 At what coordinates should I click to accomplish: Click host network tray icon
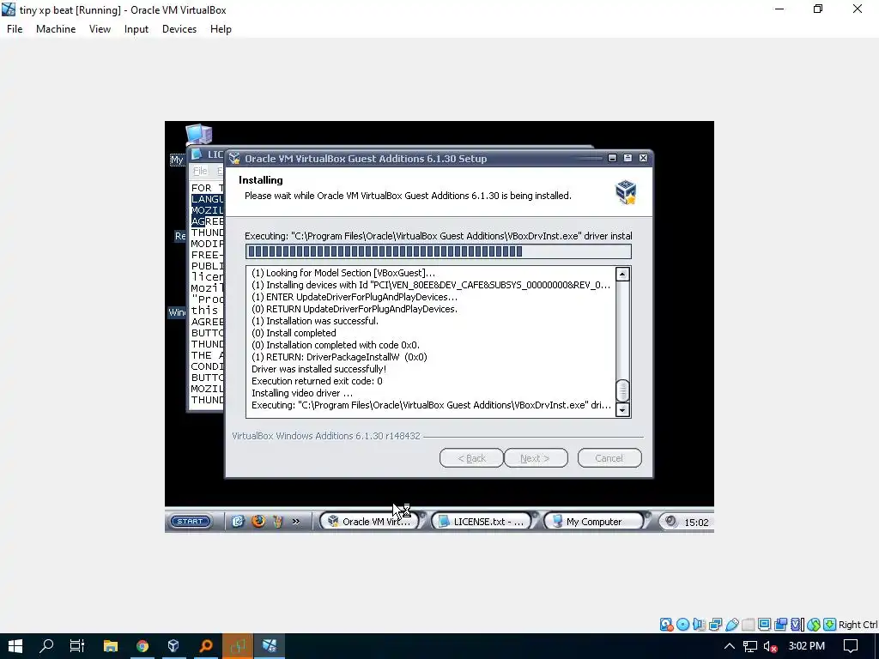coord(750,646)
